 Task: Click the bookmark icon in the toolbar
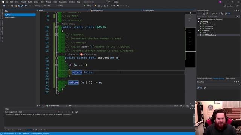118,6
